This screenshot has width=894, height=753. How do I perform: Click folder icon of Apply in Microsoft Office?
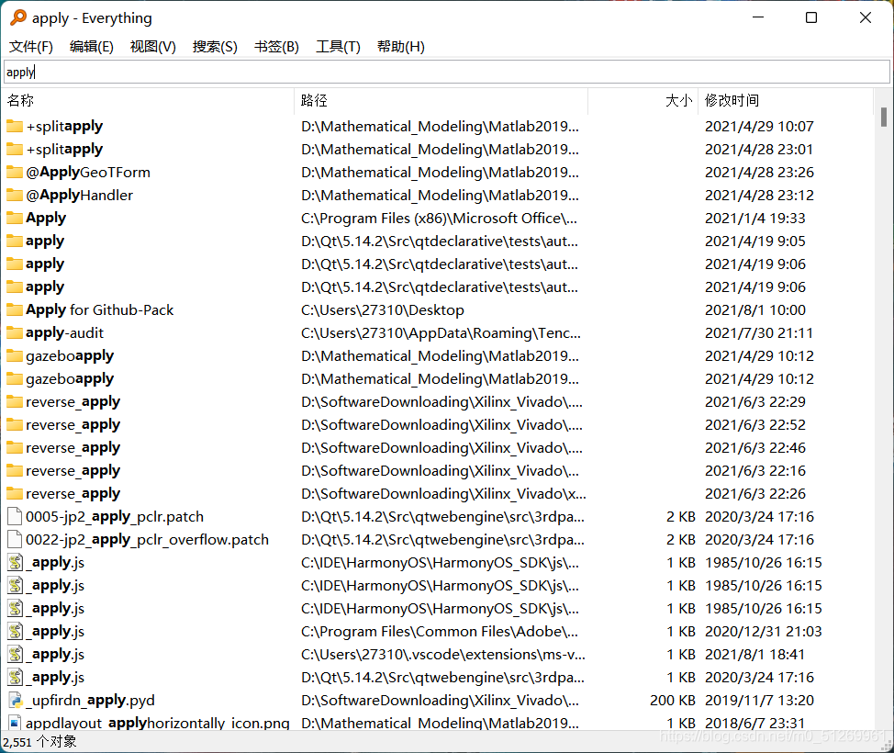tap(15, 218)
